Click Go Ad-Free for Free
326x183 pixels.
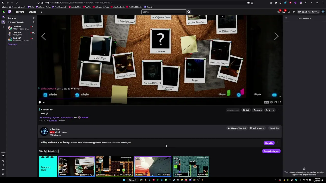(x=308, y=12)
